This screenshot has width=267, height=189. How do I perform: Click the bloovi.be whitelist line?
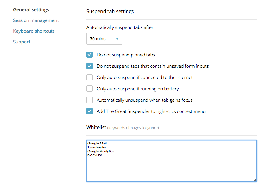(x=95, y=155)
